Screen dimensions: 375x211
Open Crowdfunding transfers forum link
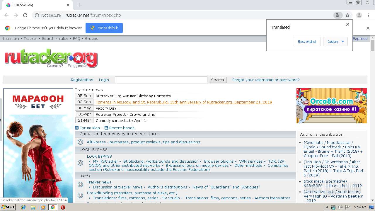132,193
